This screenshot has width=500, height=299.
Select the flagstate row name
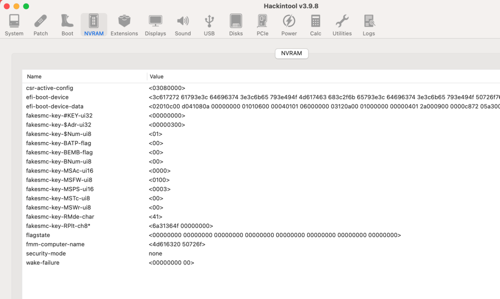pos(38,235)
